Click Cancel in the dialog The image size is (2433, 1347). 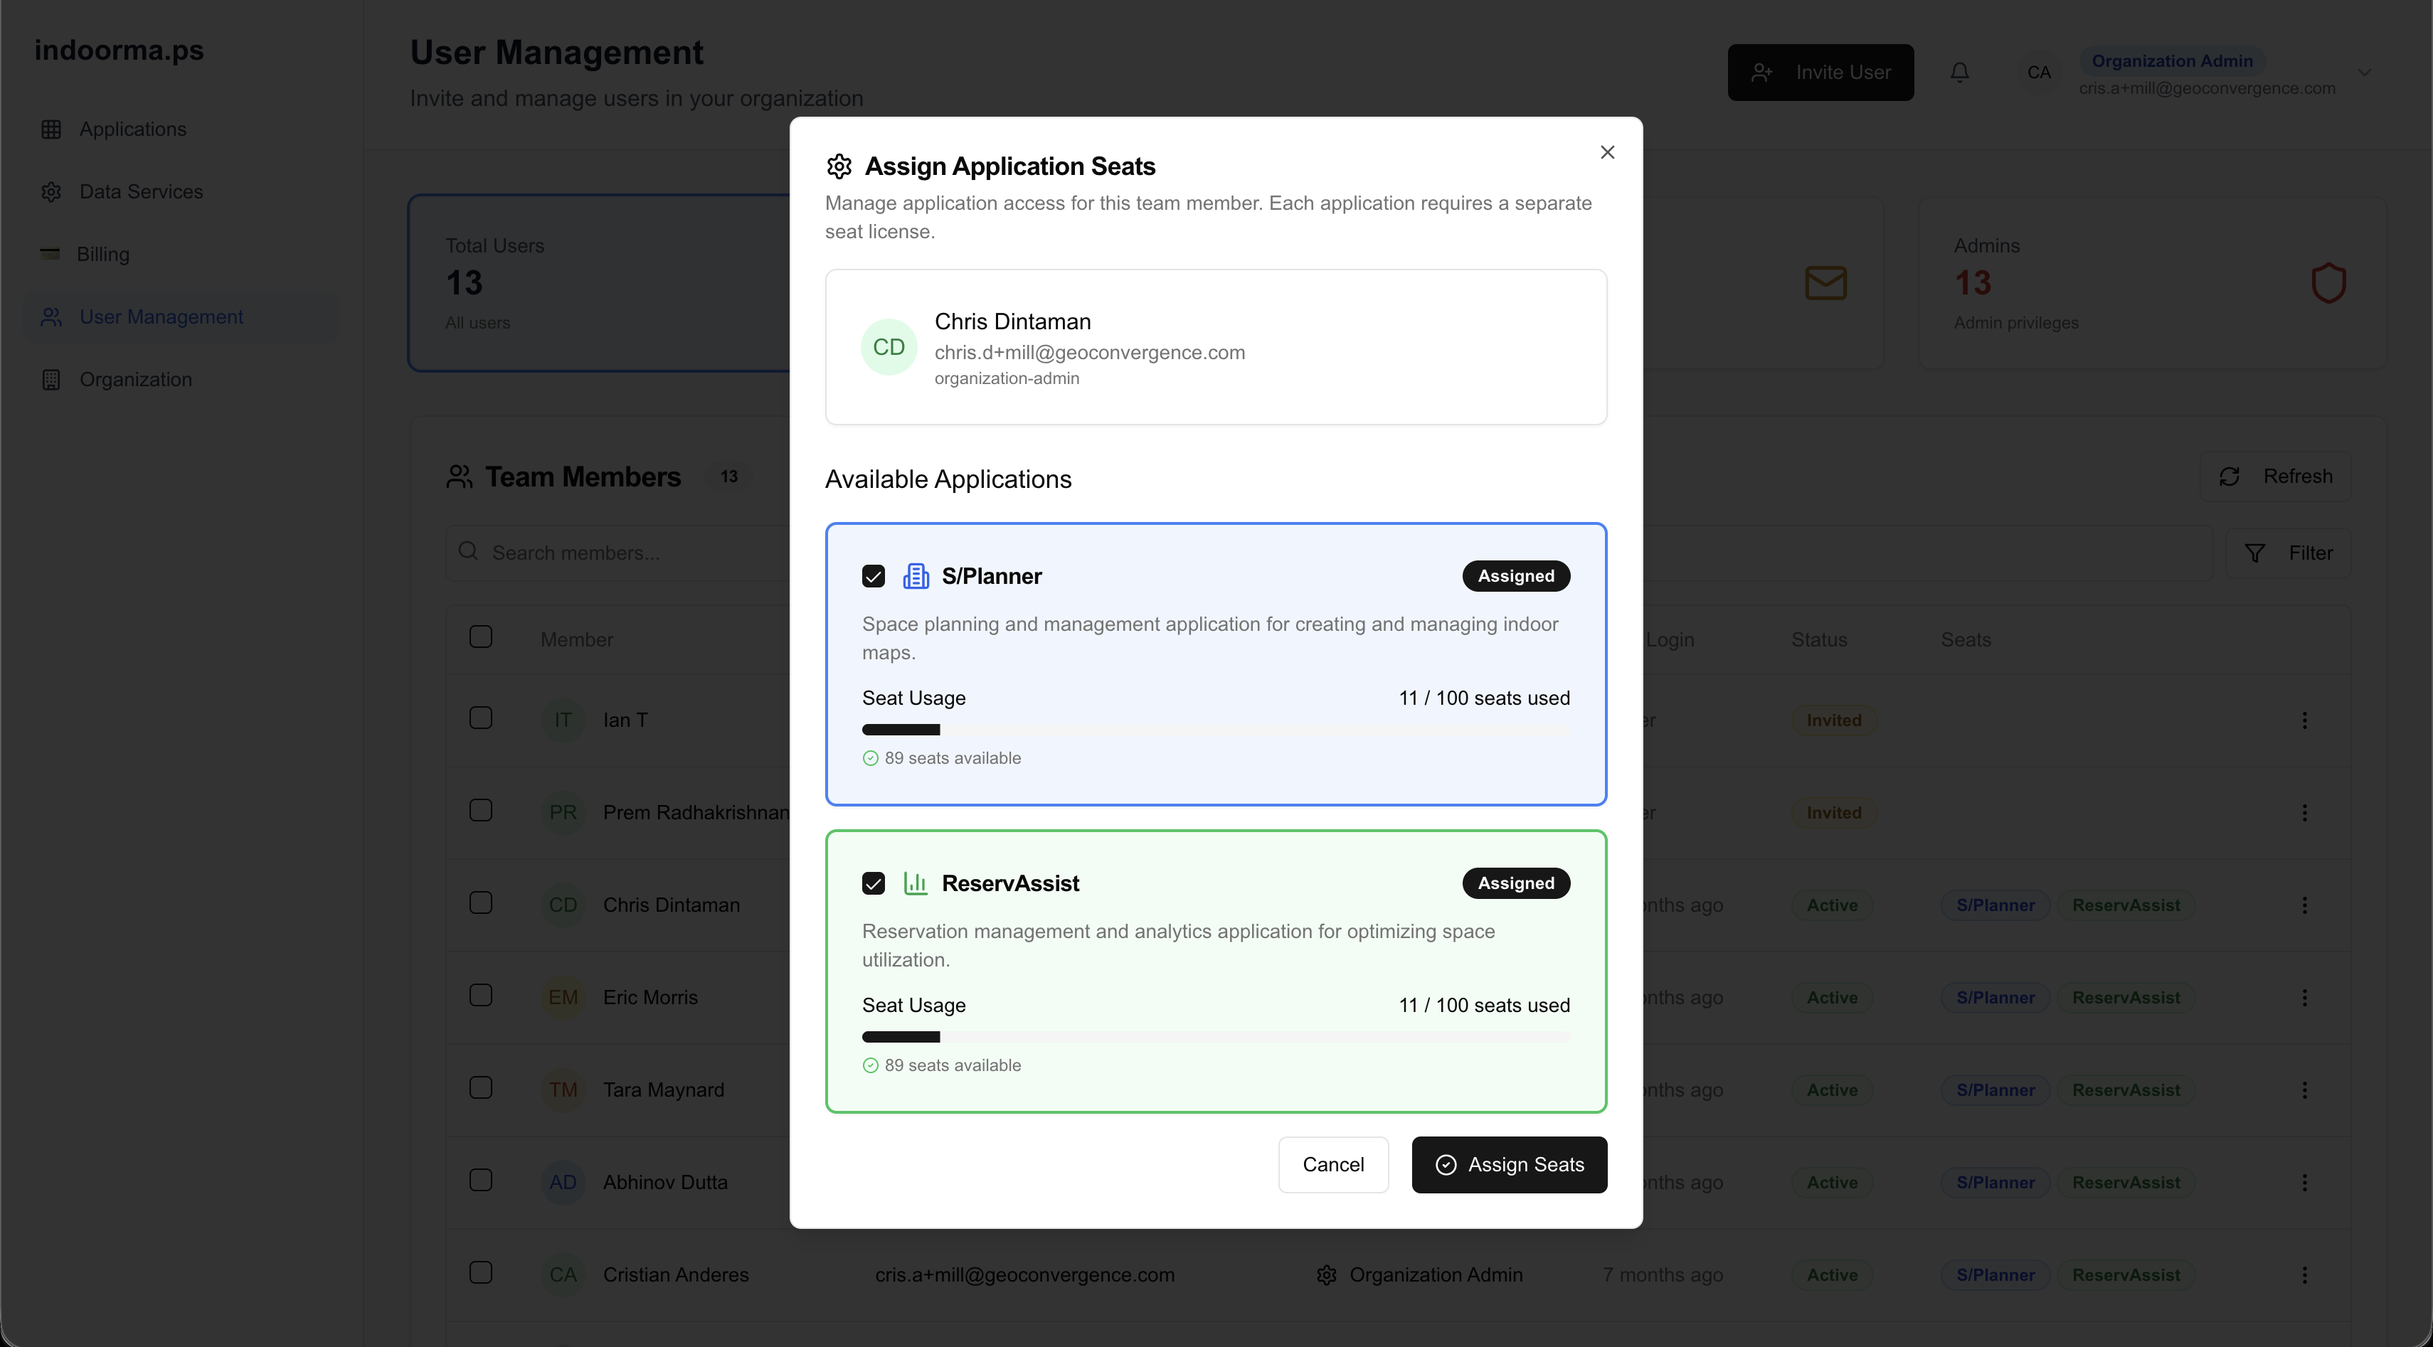tap(1332, 1165)
